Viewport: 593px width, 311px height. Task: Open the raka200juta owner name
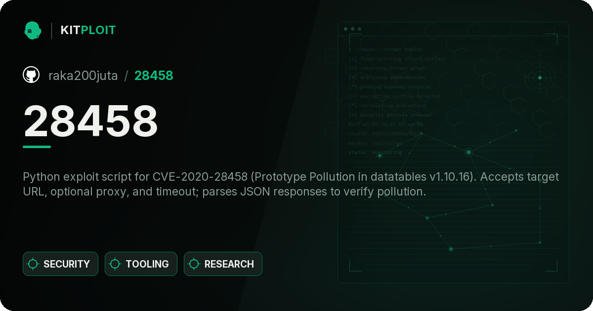pyautogui.click(x=83, y=76)
